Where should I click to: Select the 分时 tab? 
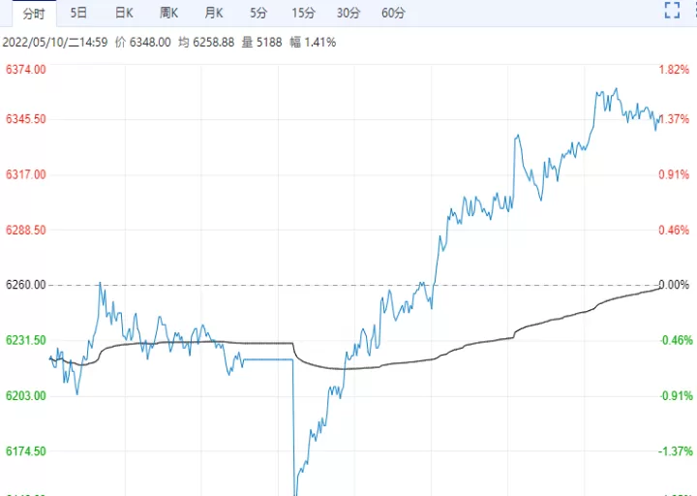coord(34,14)
